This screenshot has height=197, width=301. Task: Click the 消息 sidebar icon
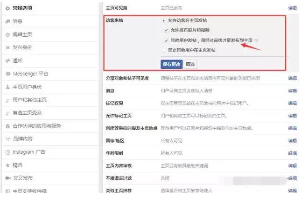[7, 21]
